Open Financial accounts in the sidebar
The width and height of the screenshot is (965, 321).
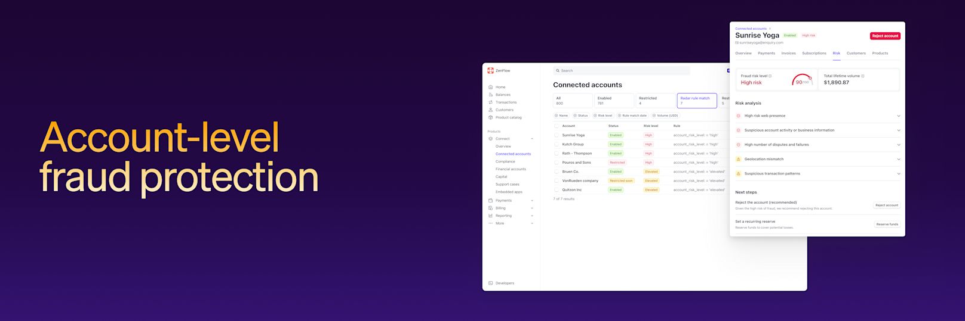(x=511, y=169)
